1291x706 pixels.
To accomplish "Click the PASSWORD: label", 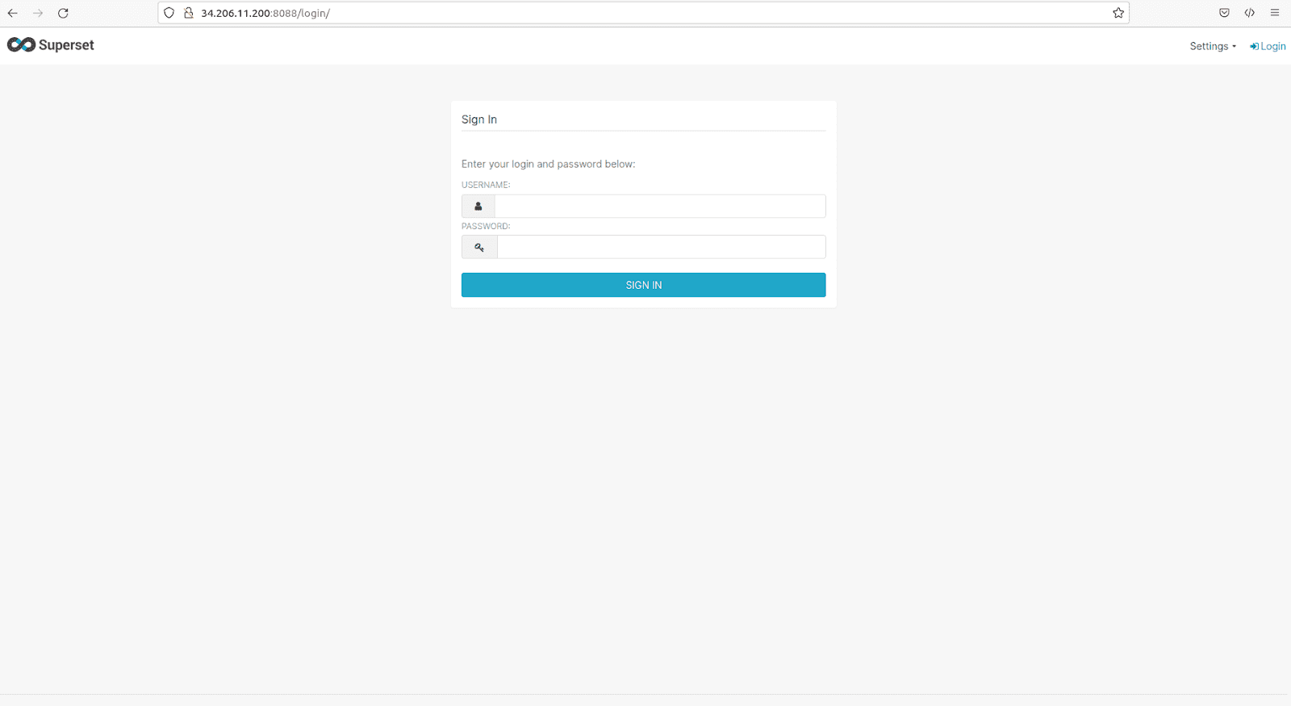I will coord(486,226).
